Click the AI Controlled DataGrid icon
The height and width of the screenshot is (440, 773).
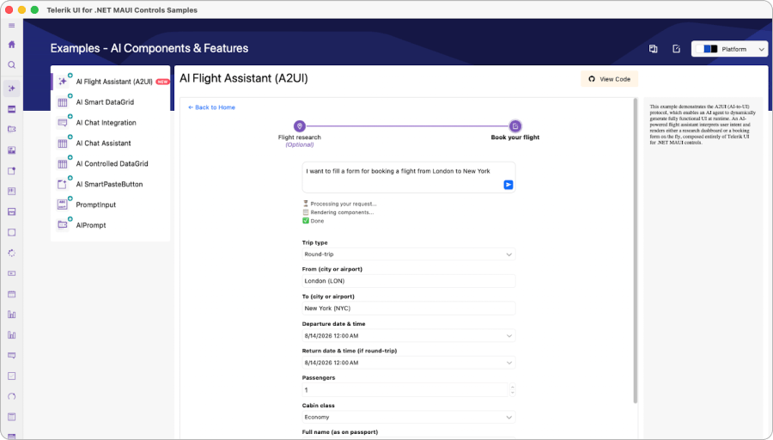[63, 163]
